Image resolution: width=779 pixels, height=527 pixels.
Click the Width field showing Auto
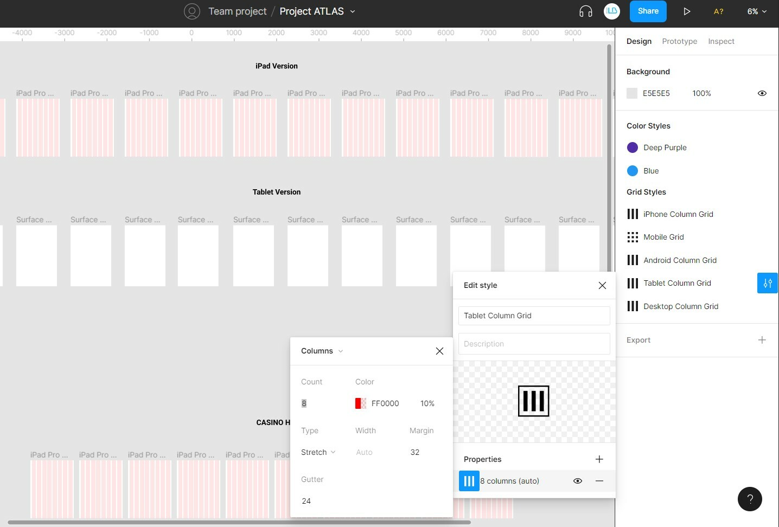coord(365,452)
